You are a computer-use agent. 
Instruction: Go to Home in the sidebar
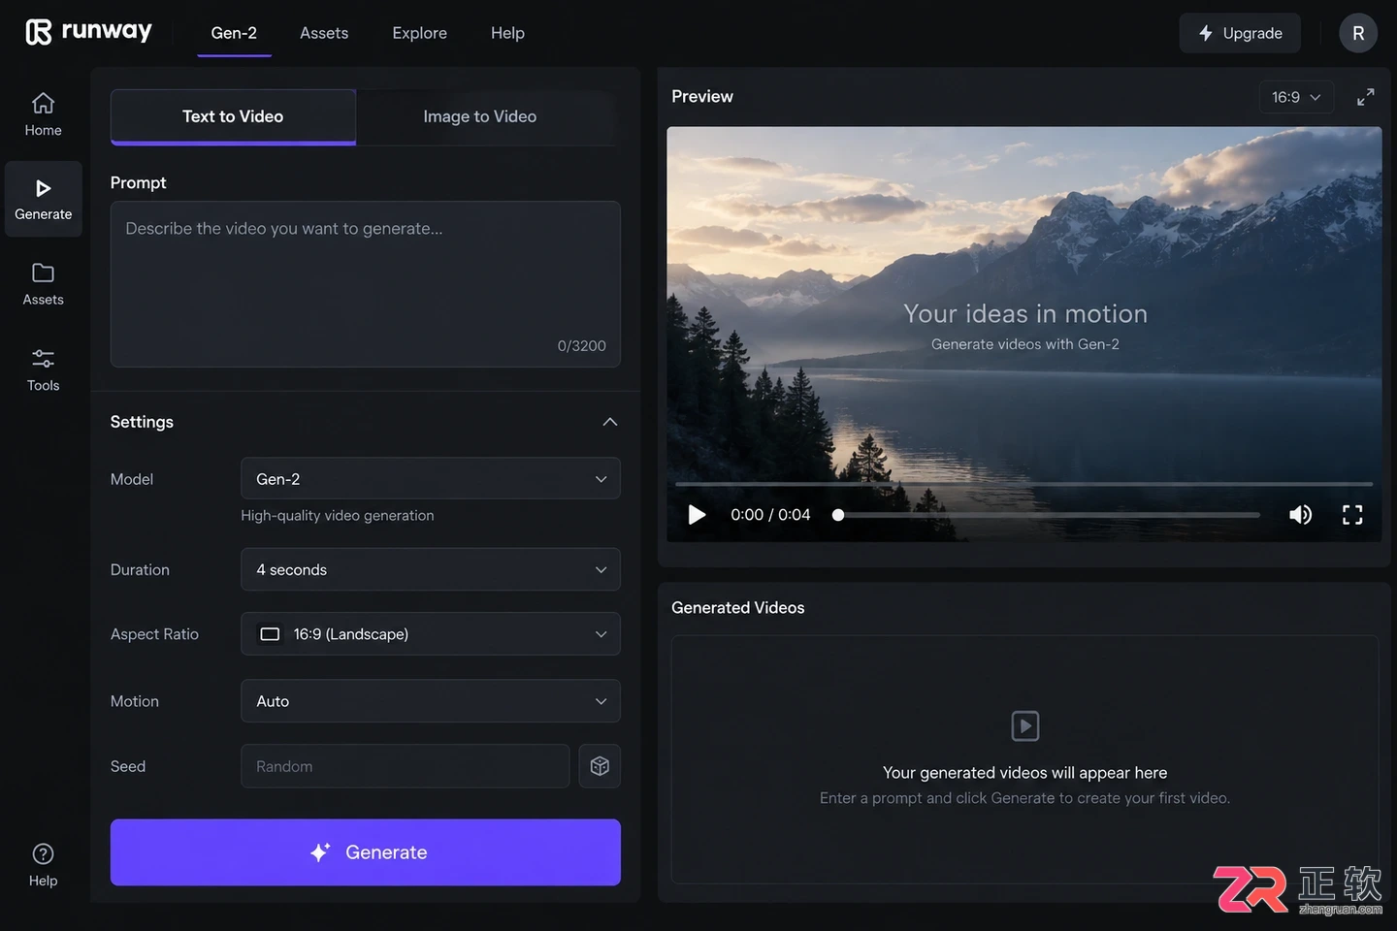[43, 114]
